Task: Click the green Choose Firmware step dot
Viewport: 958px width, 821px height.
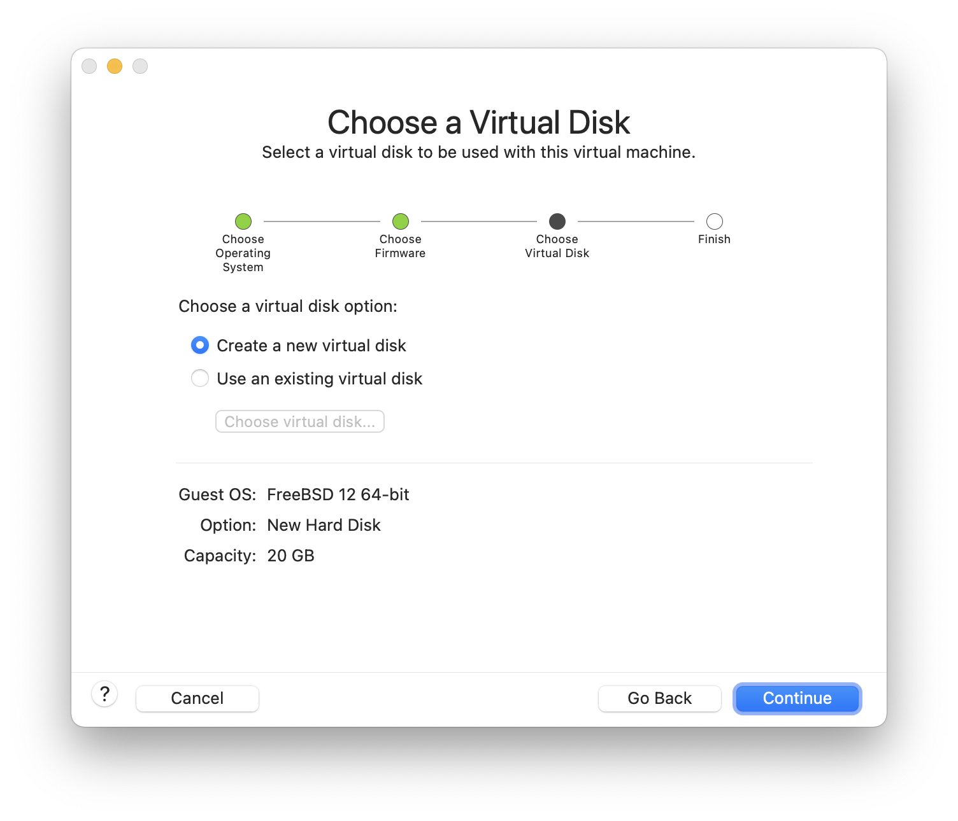Action: coord(401,221)
